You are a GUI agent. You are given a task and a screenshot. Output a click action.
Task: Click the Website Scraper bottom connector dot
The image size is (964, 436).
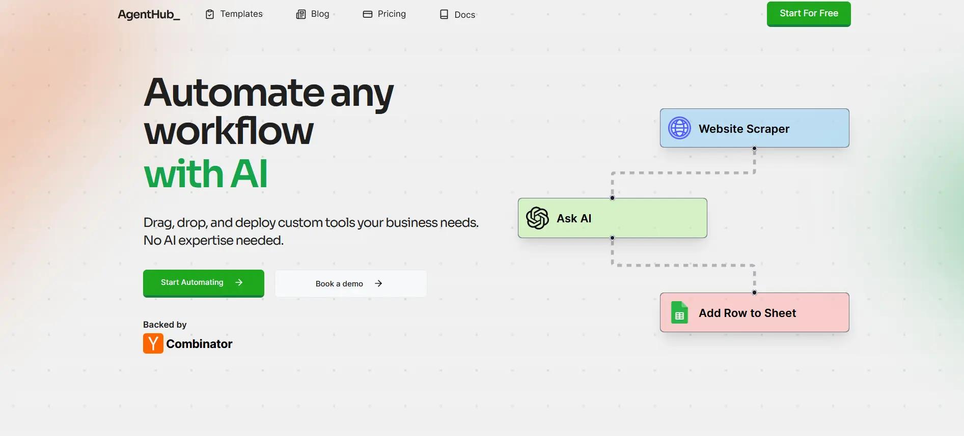click(x=754, y=149)
